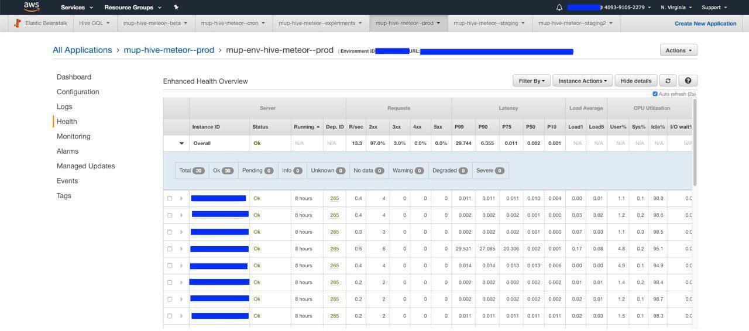Select checkbox of instance with 98.8 Idle%
This screenshot has width=749, height=331.
click(x=170, y=198)
